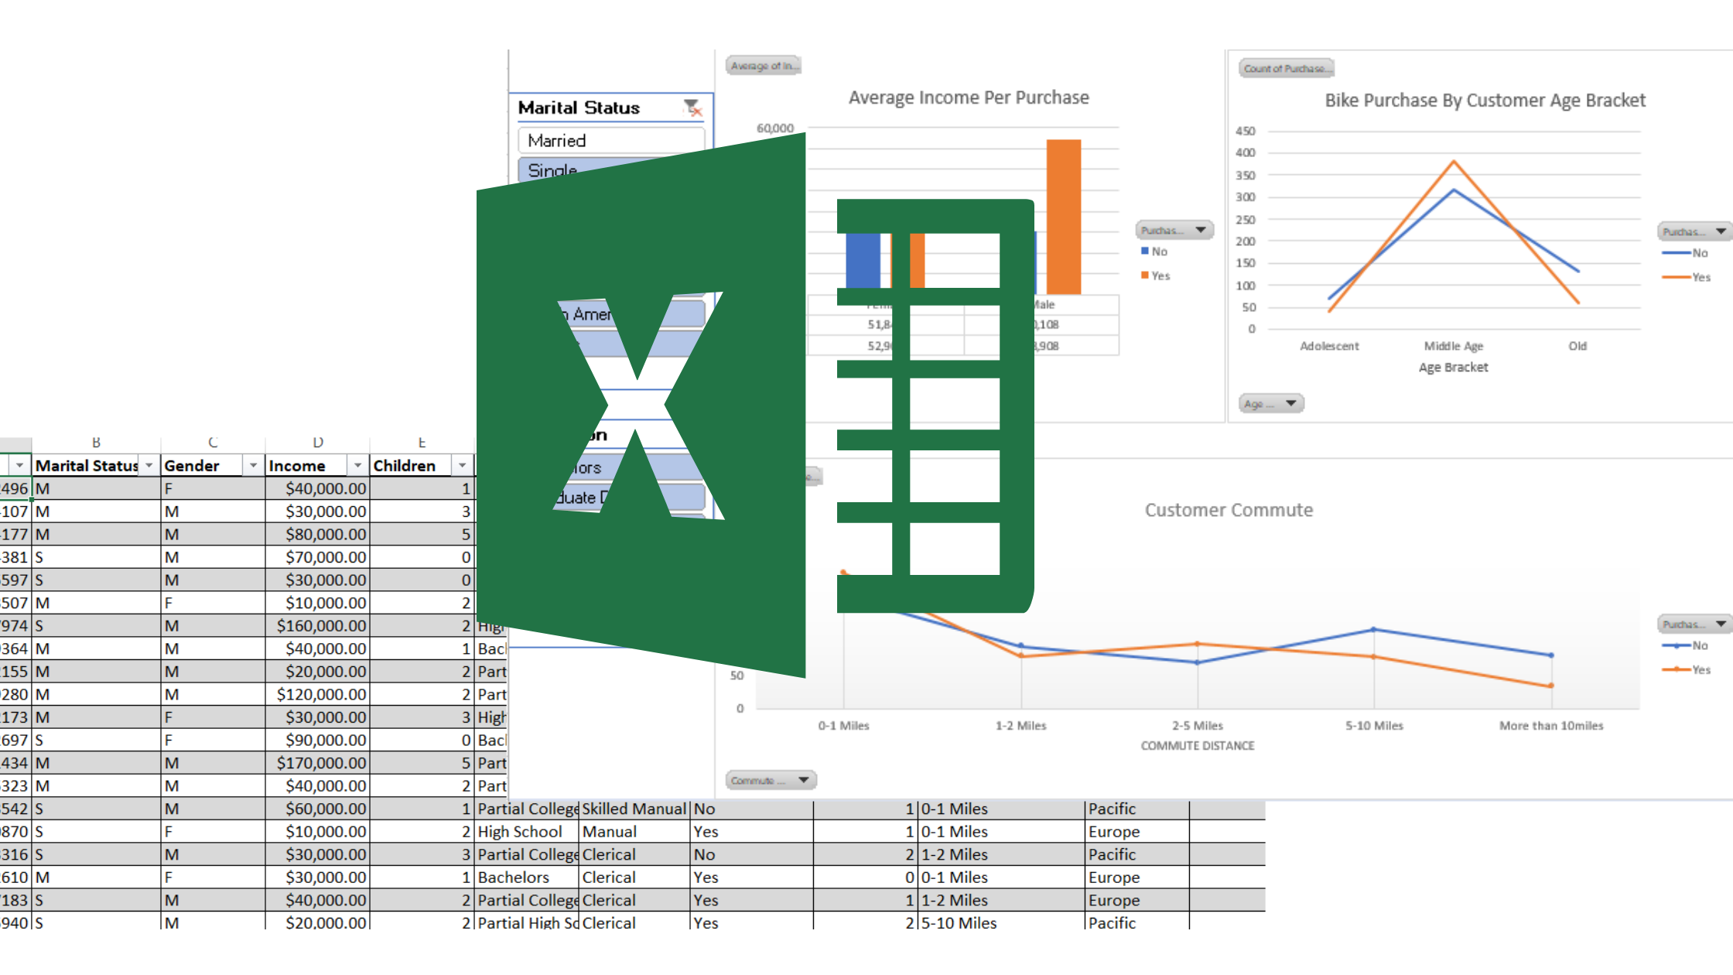Image resolution: width=1733 pixels, height=975 pixels.
Task: Clear the Marital Status slicer filter
Action: pos(692,108)
